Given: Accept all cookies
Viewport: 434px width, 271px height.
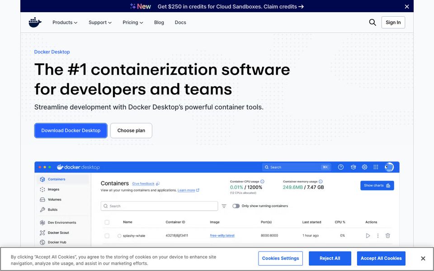Looking at the screenshot, I should pos(381,258).
